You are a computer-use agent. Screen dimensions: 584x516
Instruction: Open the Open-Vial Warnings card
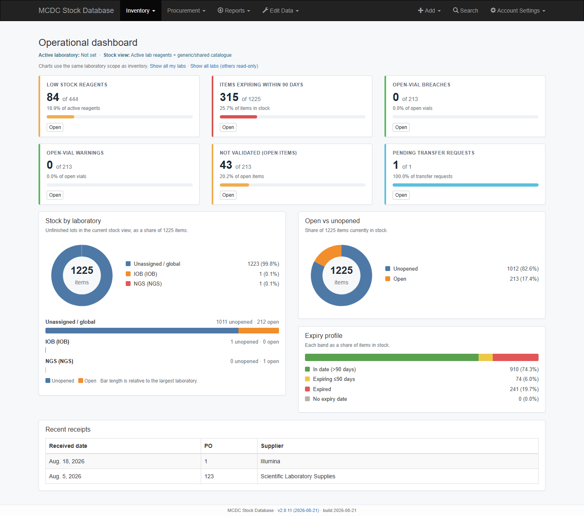tap(55, 195)
